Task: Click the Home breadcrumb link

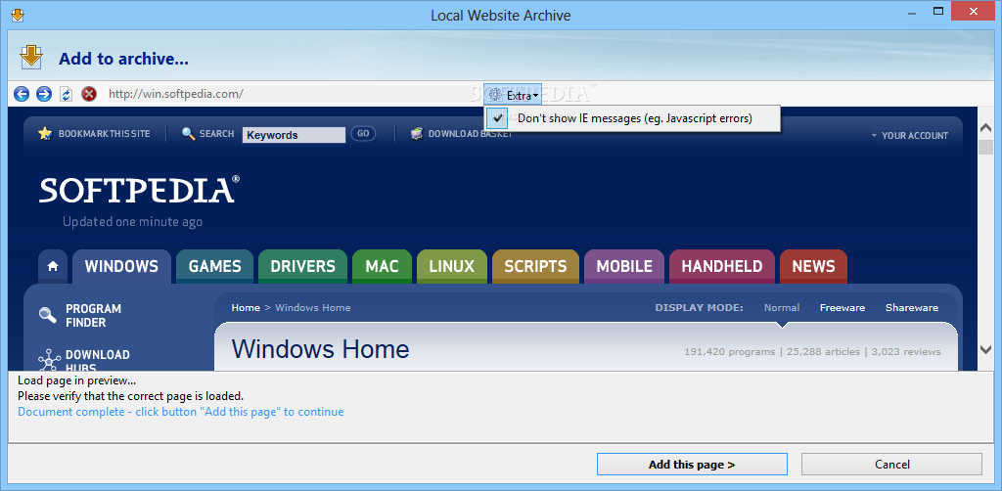Action: [x=246, y=308]
